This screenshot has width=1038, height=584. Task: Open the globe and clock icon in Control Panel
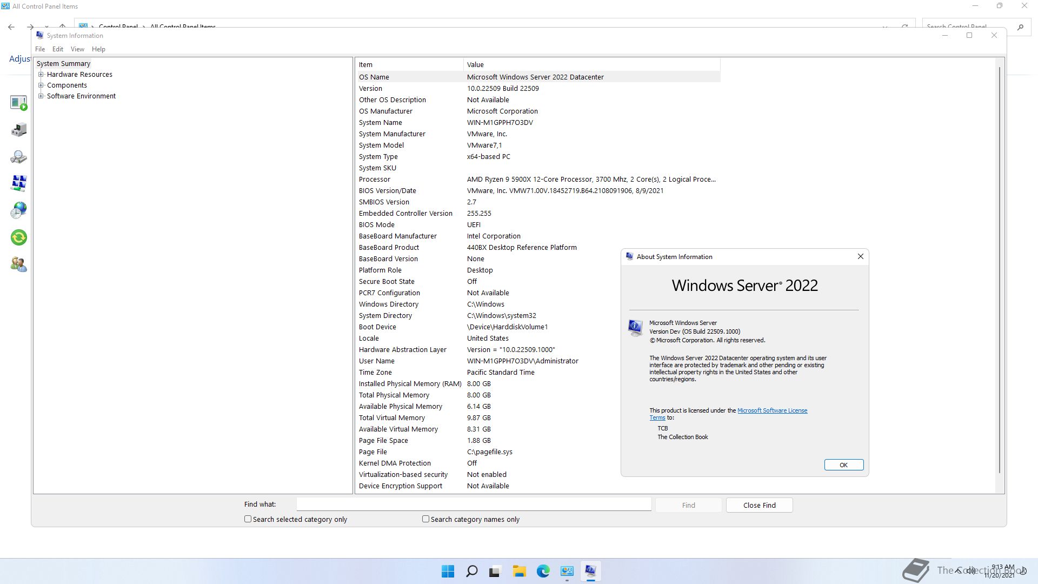18,210
